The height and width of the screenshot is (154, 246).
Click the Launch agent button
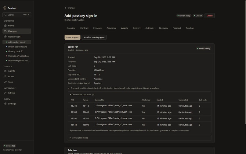tap(72, 37)
